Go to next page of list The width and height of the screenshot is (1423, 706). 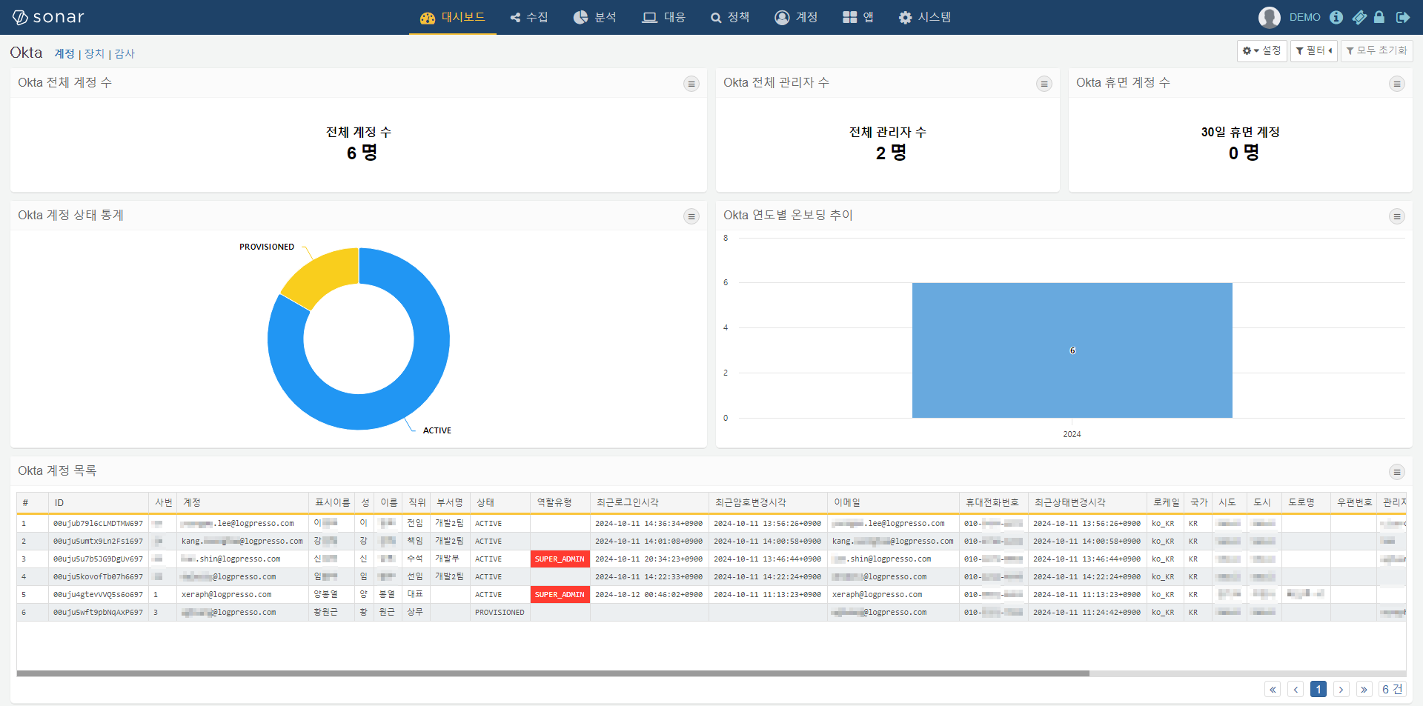pyautogui.click(x=1341, y=689)
